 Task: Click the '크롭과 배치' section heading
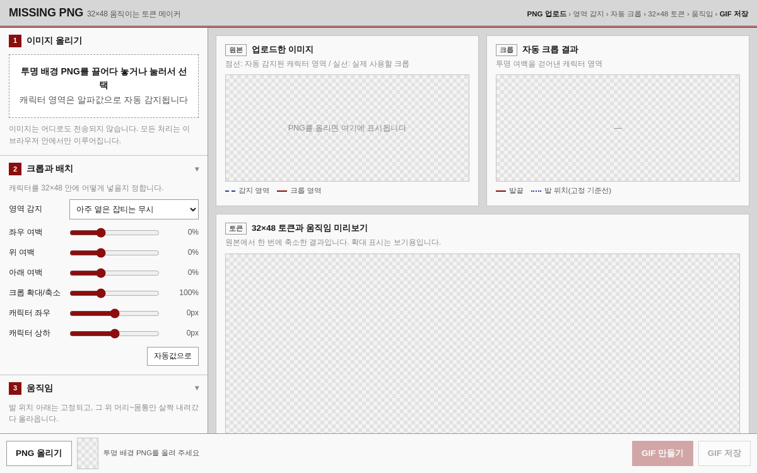click(x=50, y=169)
